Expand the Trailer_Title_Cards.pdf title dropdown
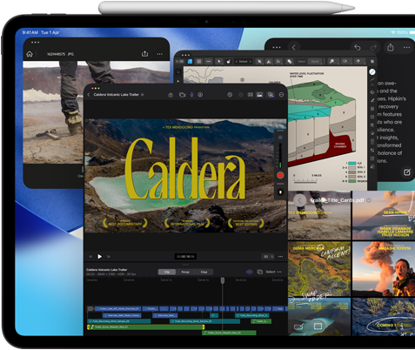 coord(369,200)
